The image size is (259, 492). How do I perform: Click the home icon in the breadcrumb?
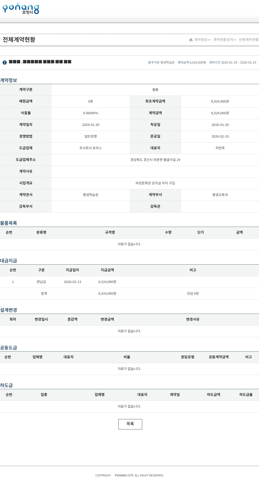[x=191, y=40]
